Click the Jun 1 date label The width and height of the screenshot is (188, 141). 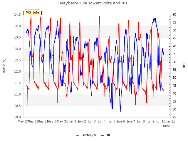[72, 121]
